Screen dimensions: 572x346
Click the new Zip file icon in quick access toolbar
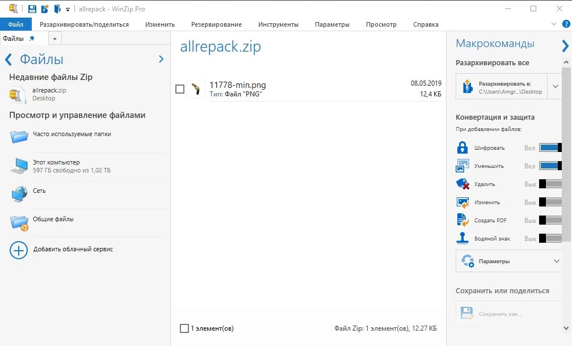point(45,9)
